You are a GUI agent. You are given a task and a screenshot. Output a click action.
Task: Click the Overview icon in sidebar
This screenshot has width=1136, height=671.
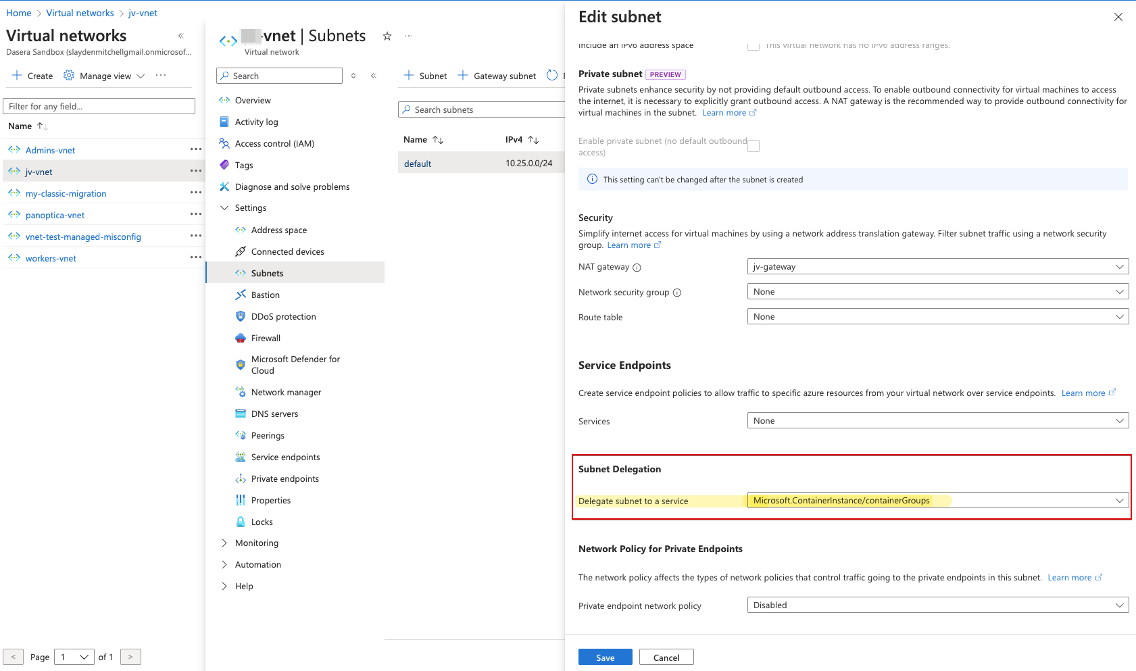coord(224,100)
